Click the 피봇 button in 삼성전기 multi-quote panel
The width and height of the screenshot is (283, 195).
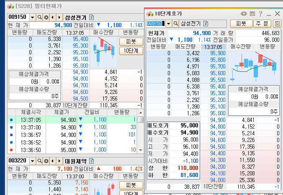tap(131, 42)
